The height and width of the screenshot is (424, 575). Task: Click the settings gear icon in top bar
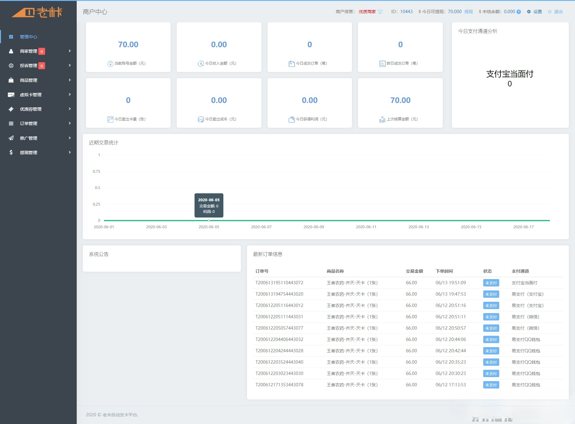[528, 12]
